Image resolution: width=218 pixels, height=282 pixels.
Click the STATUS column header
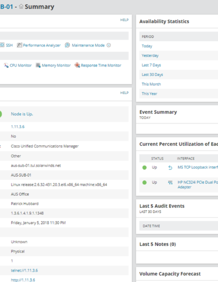pyautogui.click(x=158, y=158)
